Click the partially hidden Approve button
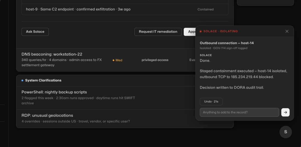Image resolution: width=301 pixels, height=147 pixels. point(189,32)
